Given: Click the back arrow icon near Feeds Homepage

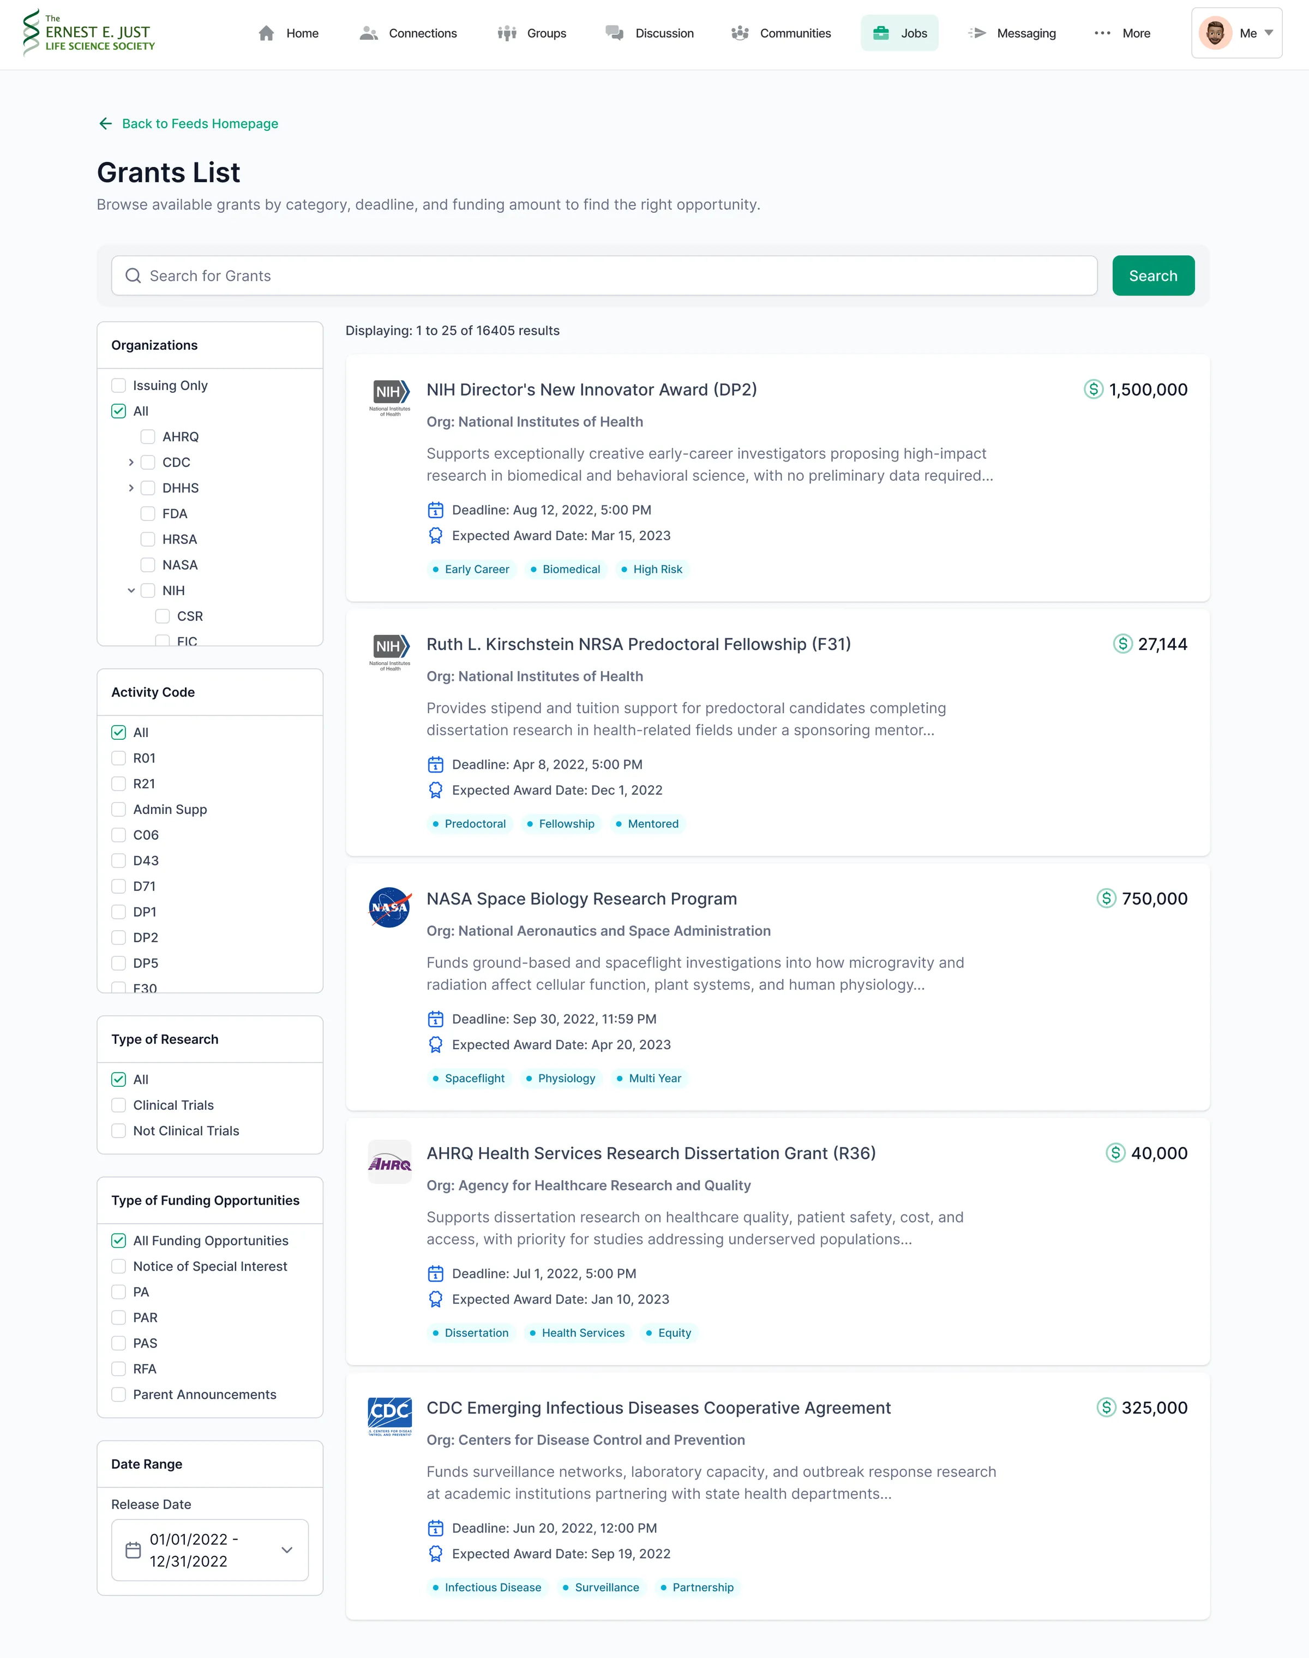Looking at the screenshot, I should pos(106,123).
